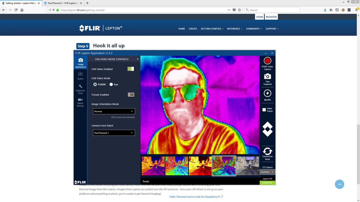Select RGB888 USB video mode
Screen dimensions: 360x202
[95, 84]
